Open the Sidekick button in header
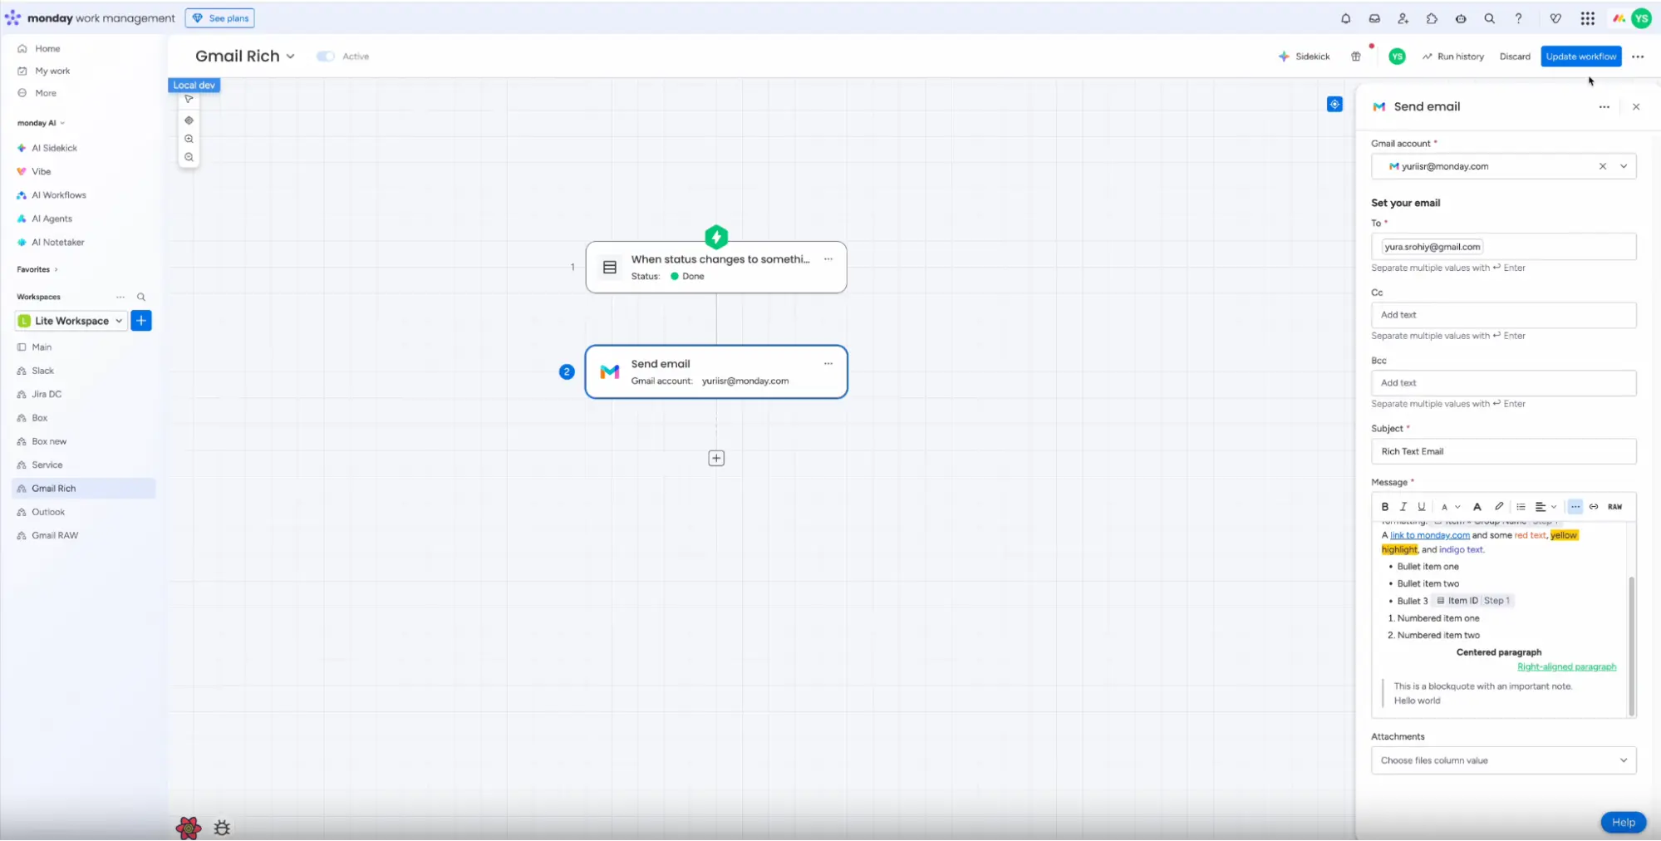 click(1305, 57)
